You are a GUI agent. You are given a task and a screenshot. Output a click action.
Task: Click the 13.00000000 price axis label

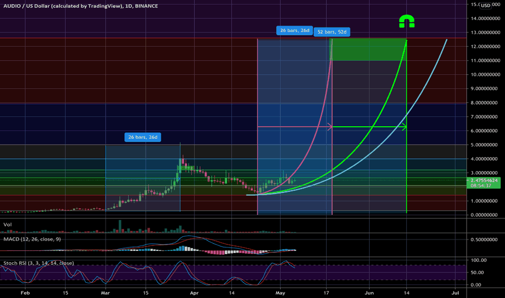(x=485, y=32)
